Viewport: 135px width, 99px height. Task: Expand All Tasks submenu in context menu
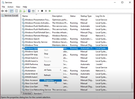pyautogui.click(x=50, y=70)
